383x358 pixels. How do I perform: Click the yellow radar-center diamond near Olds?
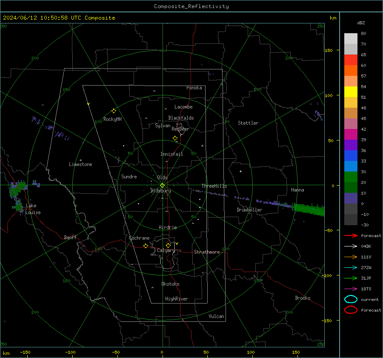pos(162,186)
